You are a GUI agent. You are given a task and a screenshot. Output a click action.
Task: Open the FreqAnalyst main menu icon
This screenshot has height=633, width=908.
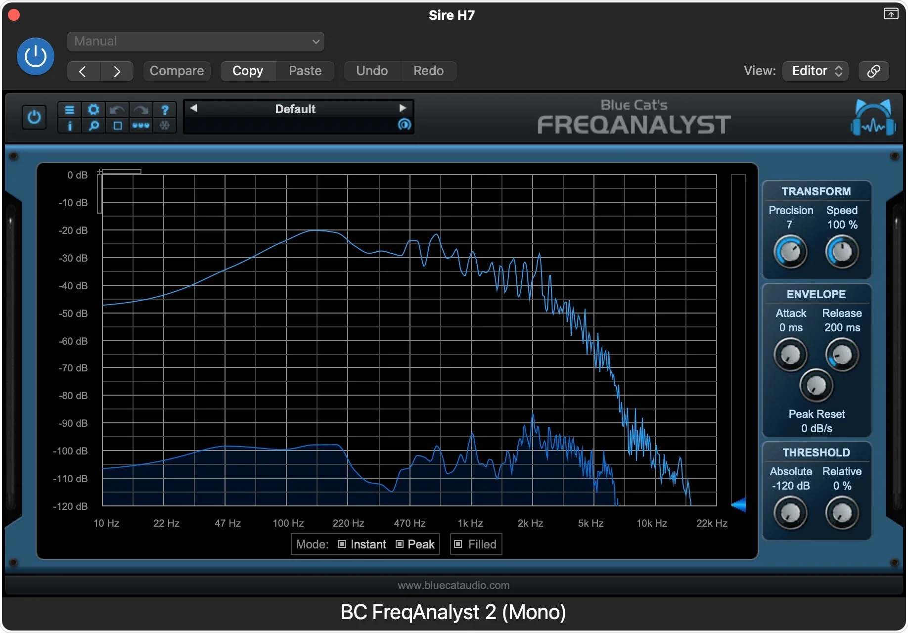coord(70,109)
